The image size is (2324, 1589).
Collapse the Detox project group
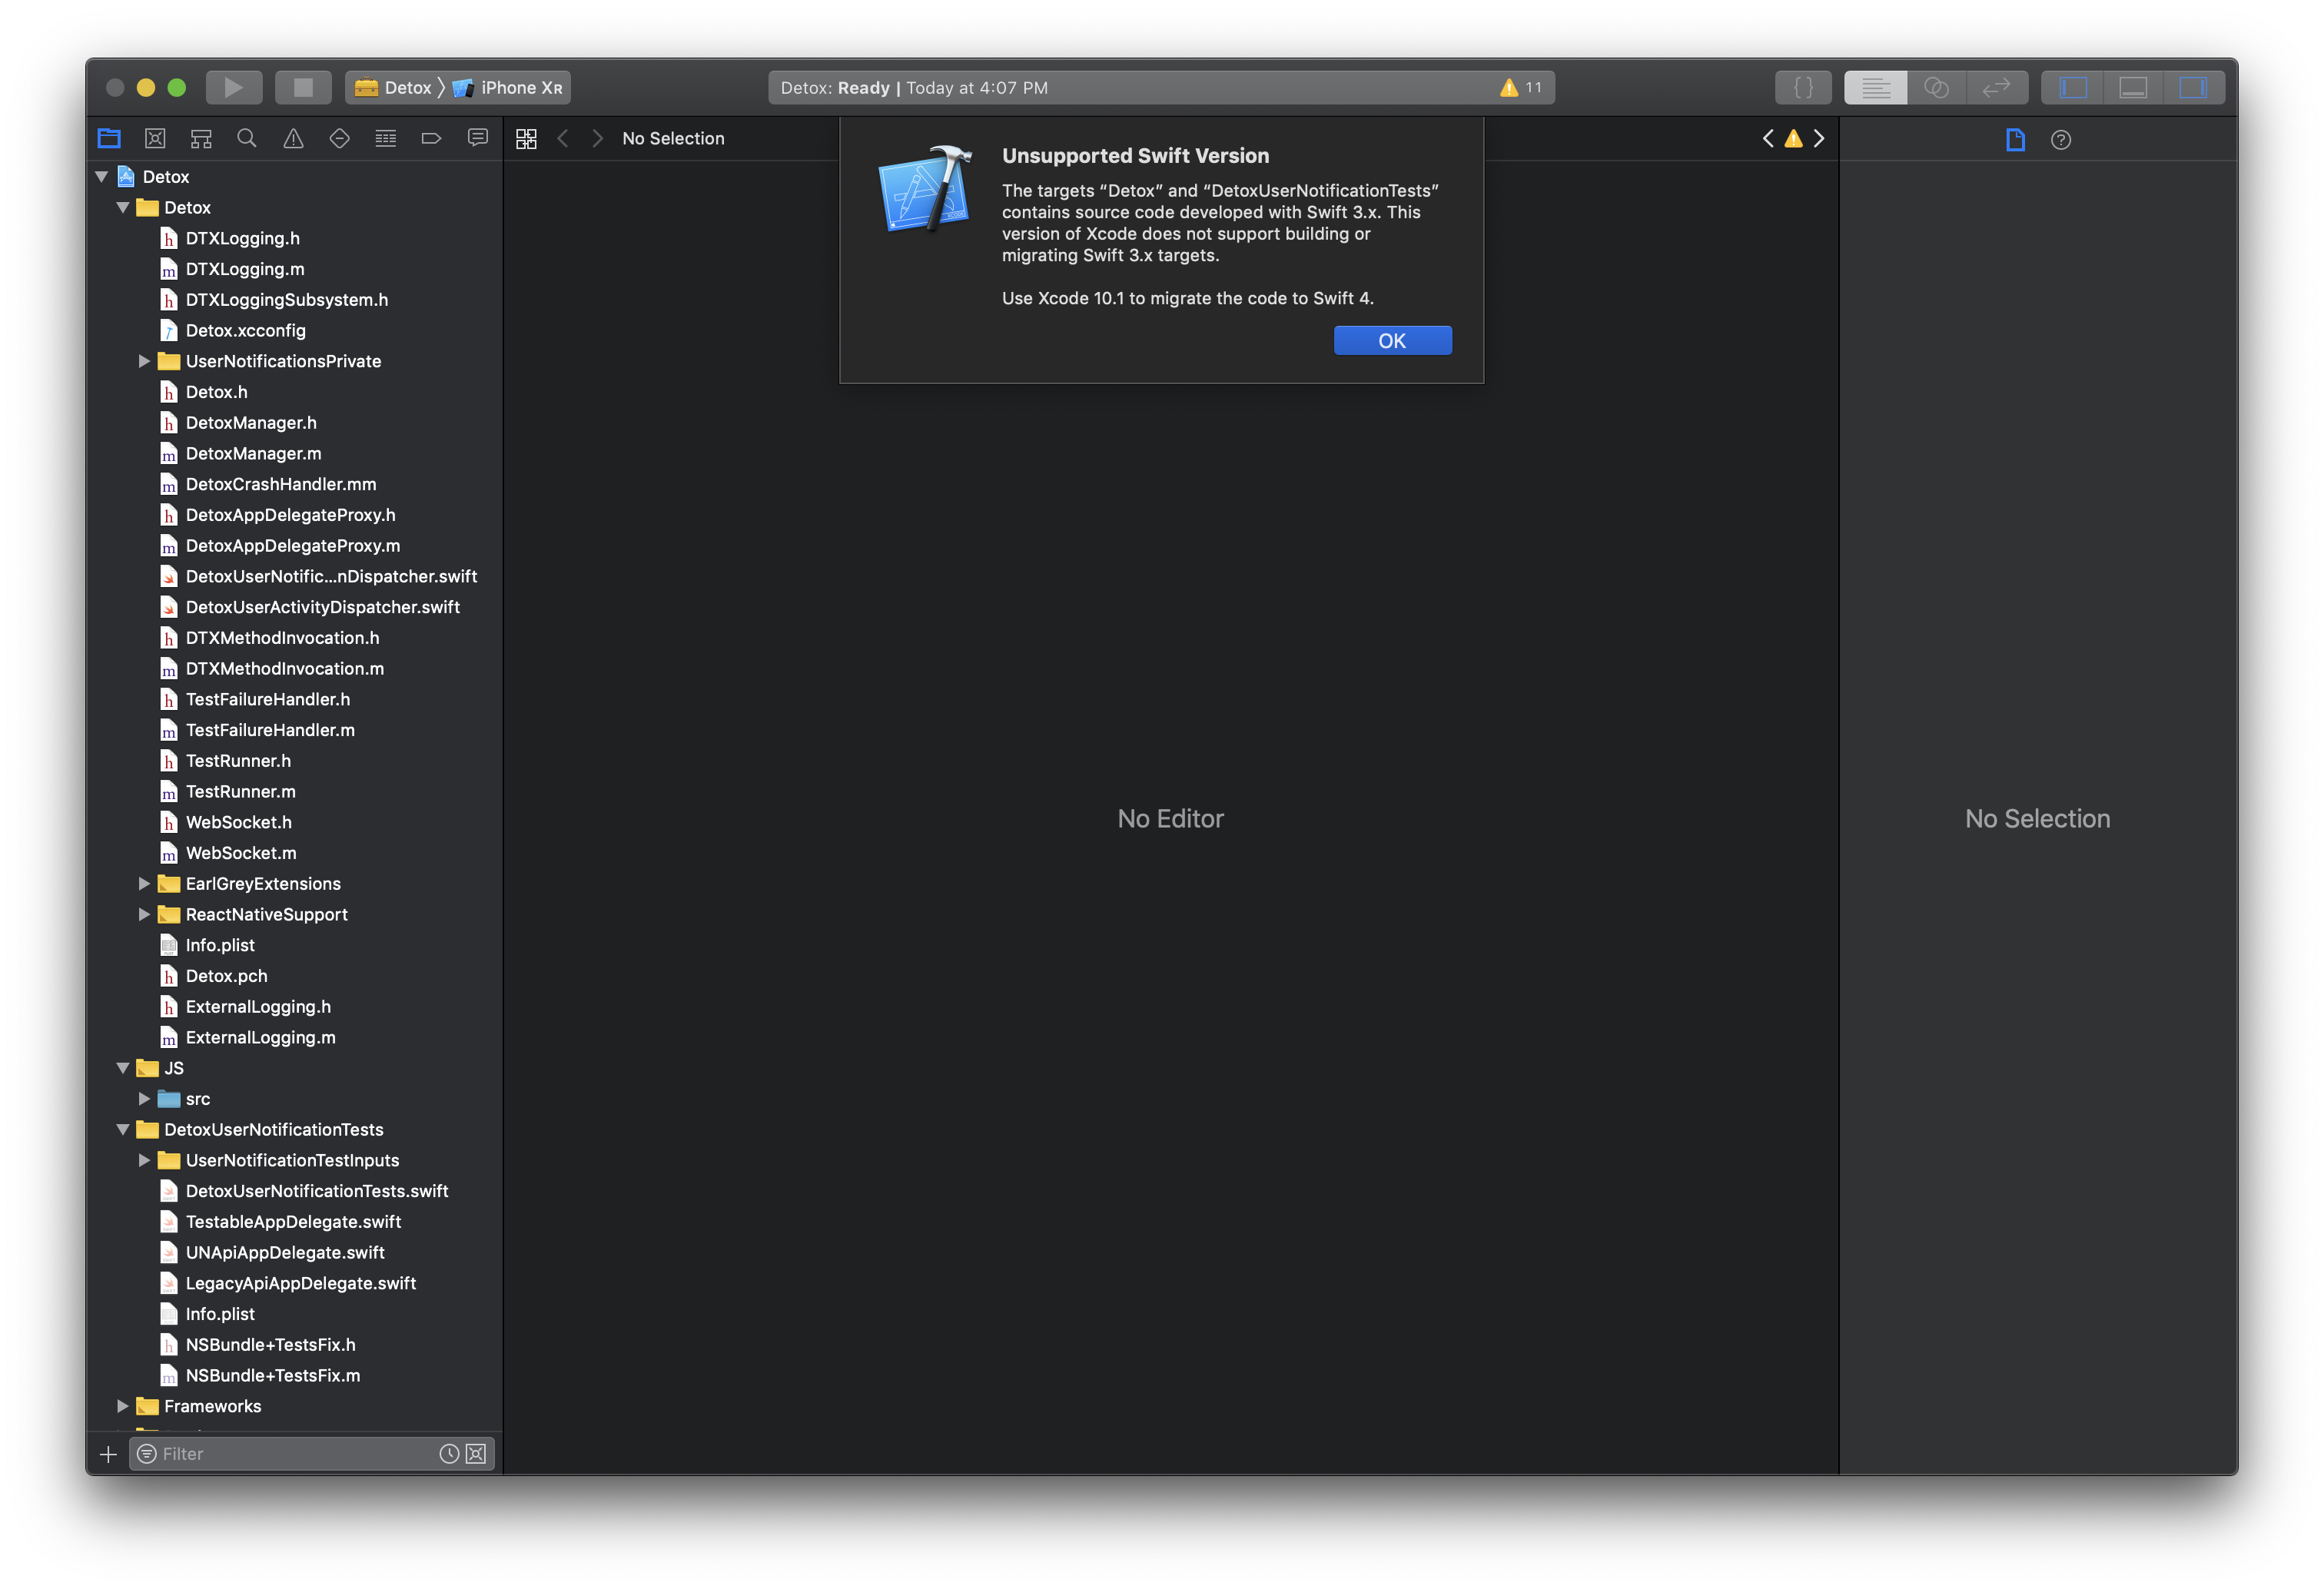100,176
